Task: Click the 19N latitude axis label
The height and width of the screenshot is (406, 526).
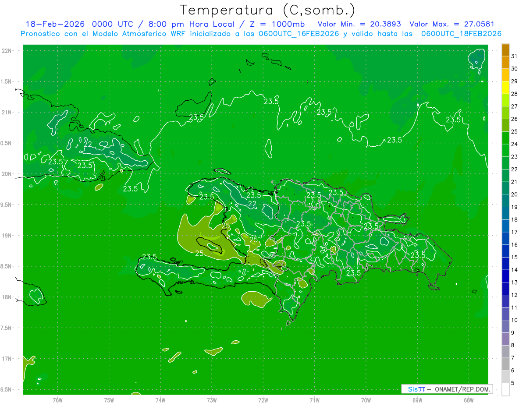Action: [x=7, y=236]
